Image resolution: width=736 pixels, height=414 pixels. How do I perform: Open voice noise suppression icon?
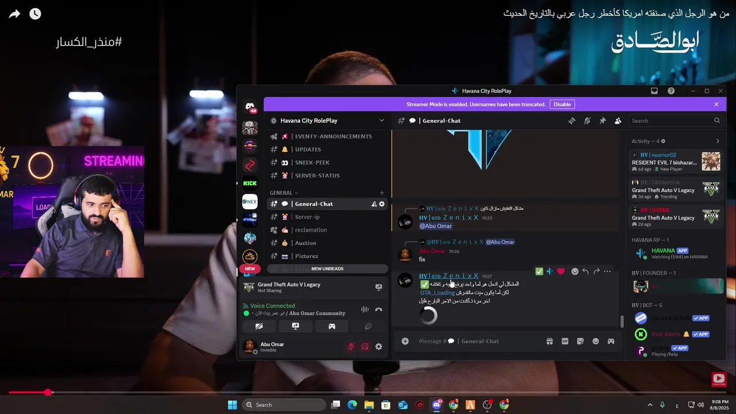click(365, 309)
